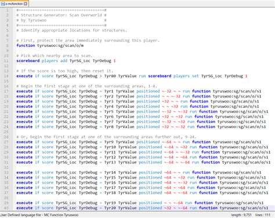Click the line 'function tyruswoo:sg/scan/o/m'
The width and height of the screenshot is (275, 218).
[50, 45]
